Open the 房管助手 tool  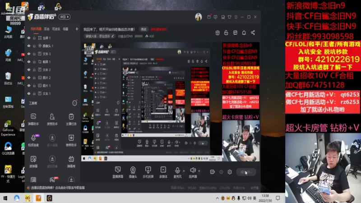pos(52,119)
